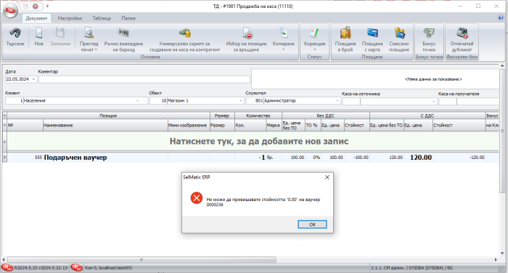Click the Без ДДС band header
This screenshot has height=273, width=508.
coord(326,115)
